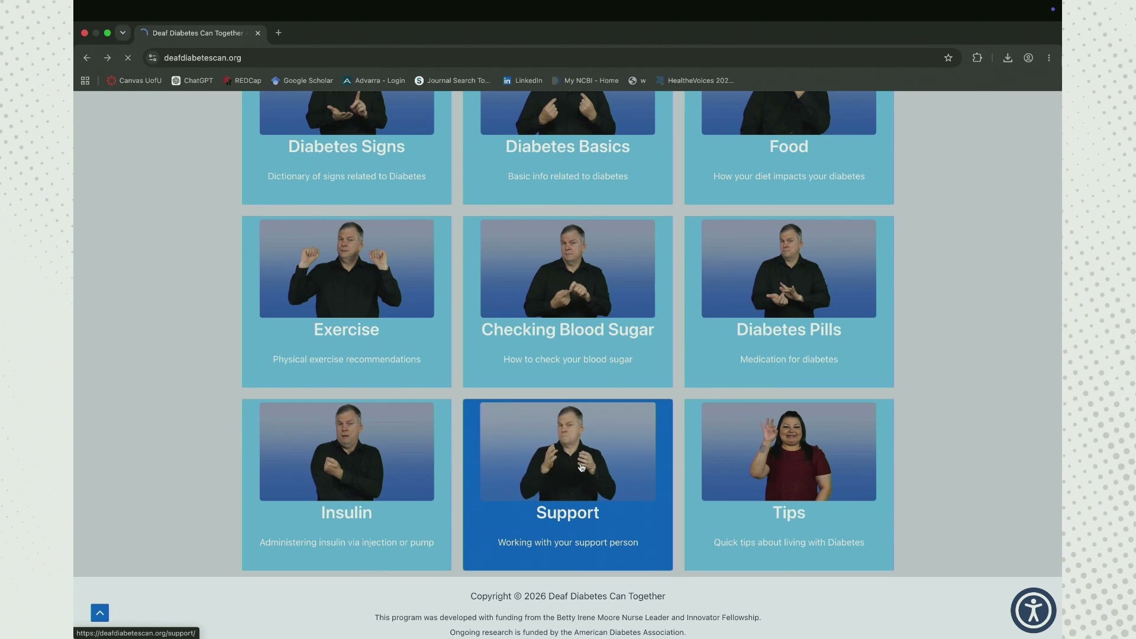Click 'How to check your blood sugar'

click(x=568, y=359)
